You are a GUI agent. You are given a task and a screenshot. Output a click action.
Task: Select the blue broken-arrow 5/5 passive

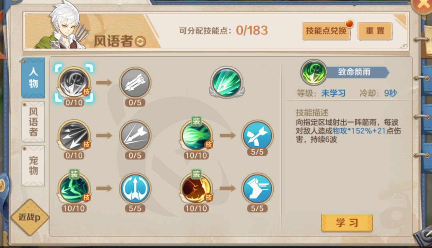257,135
